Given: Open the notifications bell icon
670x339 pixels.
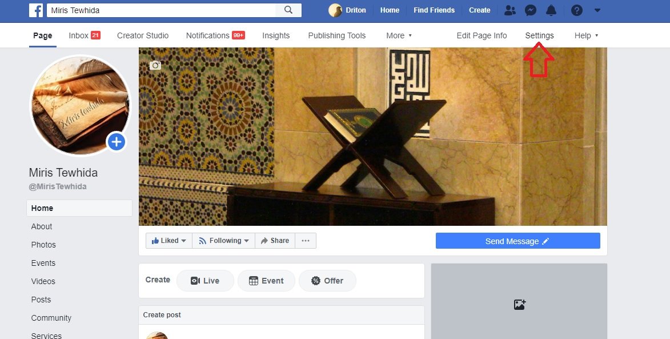Looking at the screenshot, I should point(551,10).
